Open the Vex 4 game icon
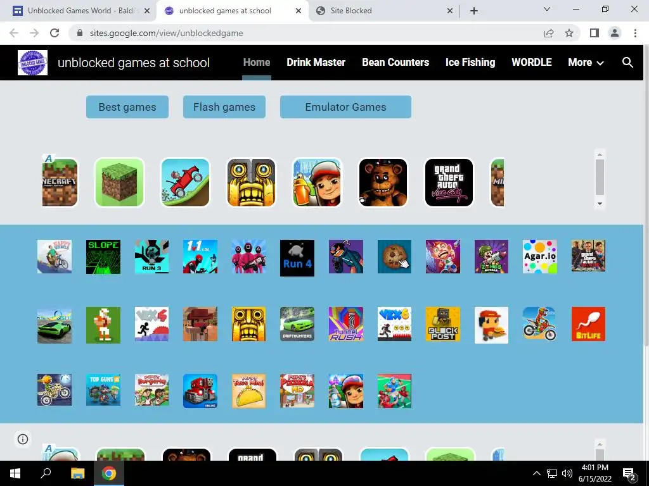Image resolution: width=649 pixels, height=486 pixels. (x=152, y=324)
